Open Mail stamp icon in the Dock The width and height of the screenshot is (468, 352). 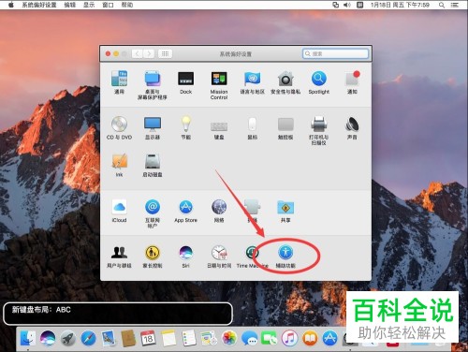tap(109, 338)
